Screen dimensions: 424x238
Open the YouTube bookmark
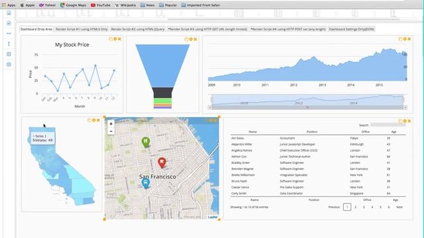[x=101, y=5]
